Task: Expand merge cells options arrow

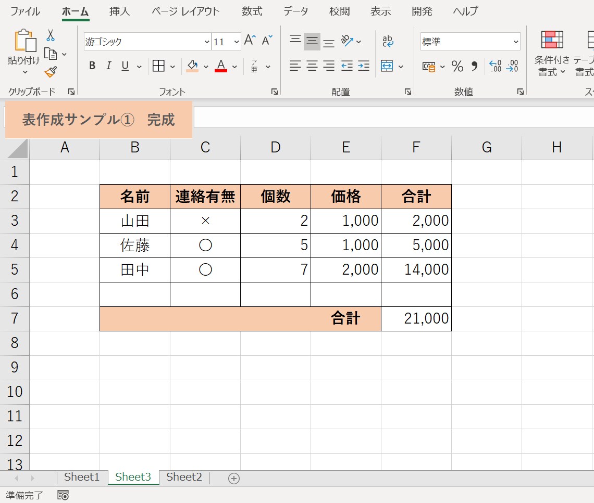Action: click(401, 67)
